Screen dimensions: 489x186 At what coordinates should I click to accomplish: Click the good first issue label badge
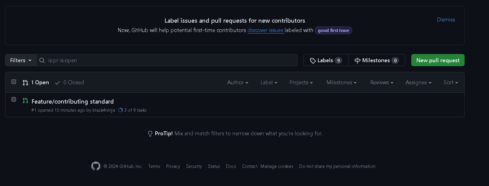[333, 30]
